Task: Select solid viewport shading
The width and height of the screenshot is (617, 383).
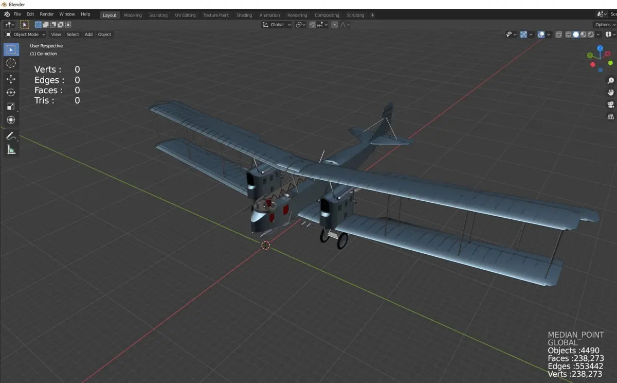Action: [576, 34]
